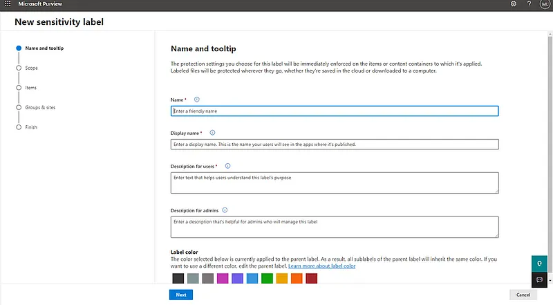
Task: Show info tooltip next to Name
Action: (x=197, y=100)
